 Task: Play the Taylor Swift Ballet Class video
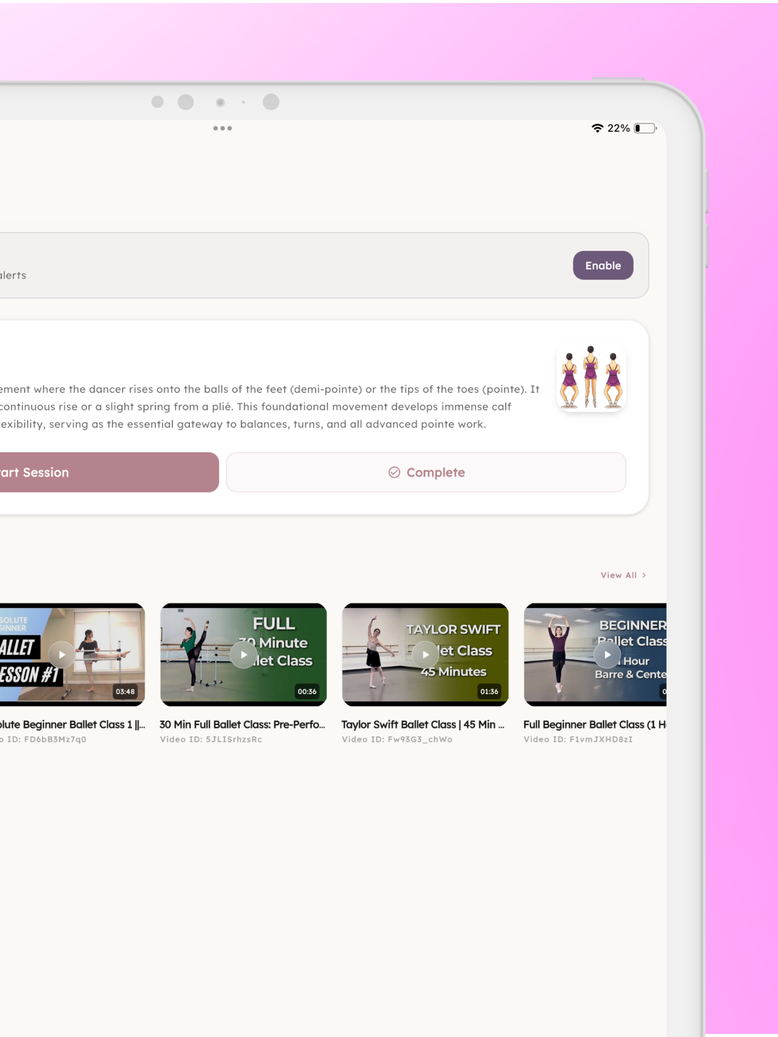[425, 655]
